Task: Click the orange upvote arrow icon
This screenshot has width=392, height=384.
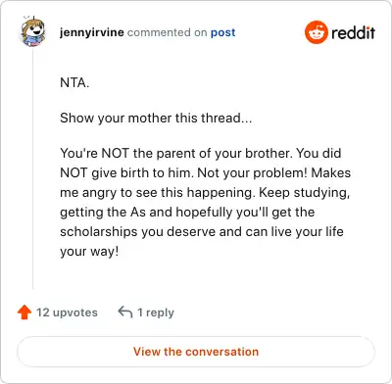Action: [24, 312]
